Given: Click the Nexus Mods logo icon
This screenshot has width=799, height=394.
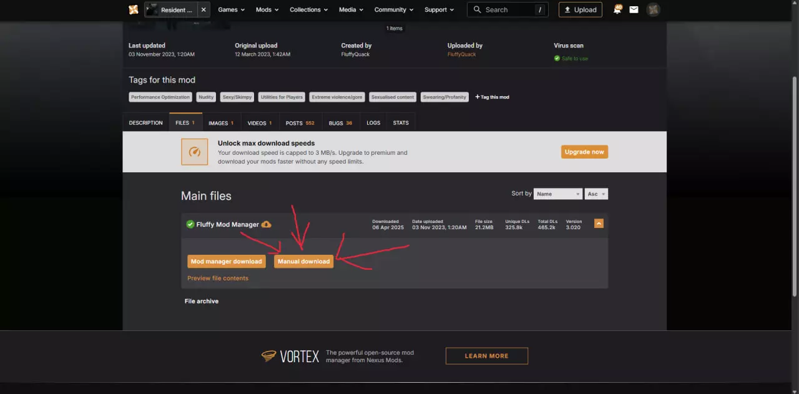Looking at the screenshot, I should coord(134,9).
